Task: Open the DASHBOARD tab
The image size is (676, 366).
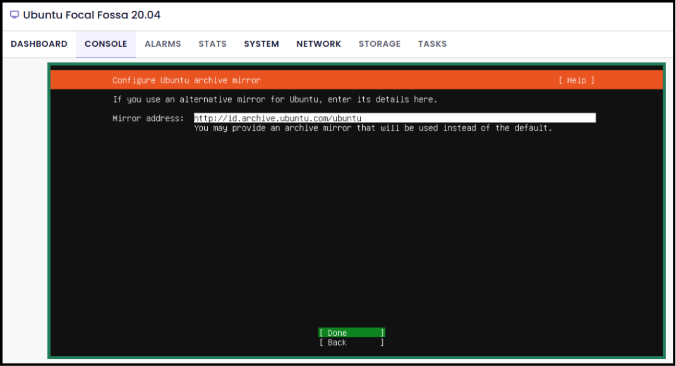Action: point(39,44)
